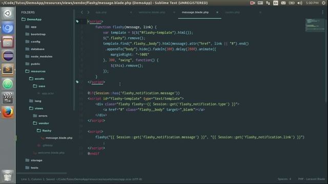The width and height of the screenshot is (328, 184).
Task: Open the input language indicator
Action: (276, 3)
